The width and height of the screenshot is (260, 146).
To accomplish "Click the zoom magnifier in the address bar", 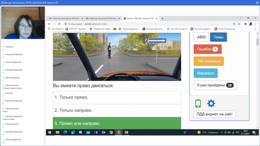I will click(x=234, y=24).
